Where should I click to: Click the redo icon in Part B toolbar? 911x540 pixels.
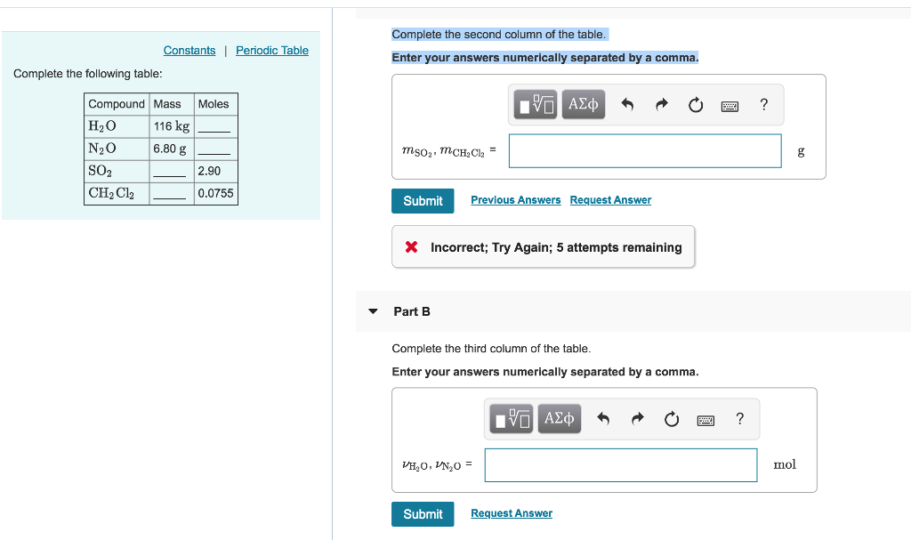pos(638,418)
